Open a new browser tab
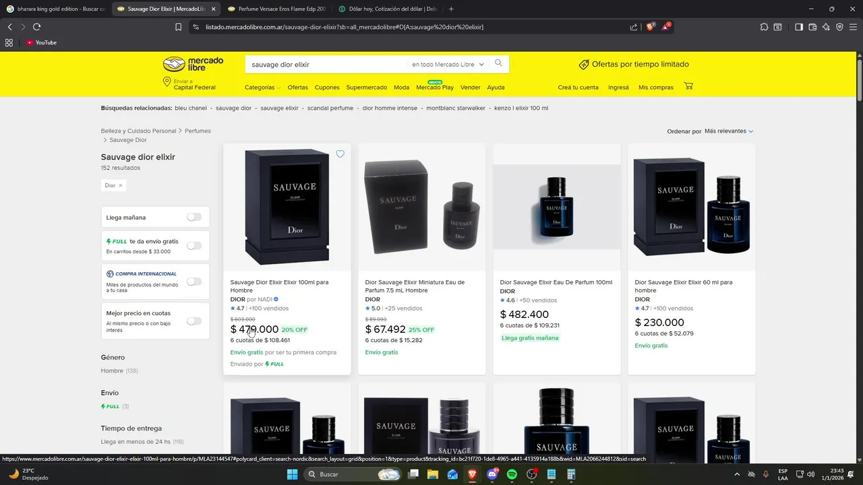This screenshot has height=485, width=863. (x=451, y=9)
